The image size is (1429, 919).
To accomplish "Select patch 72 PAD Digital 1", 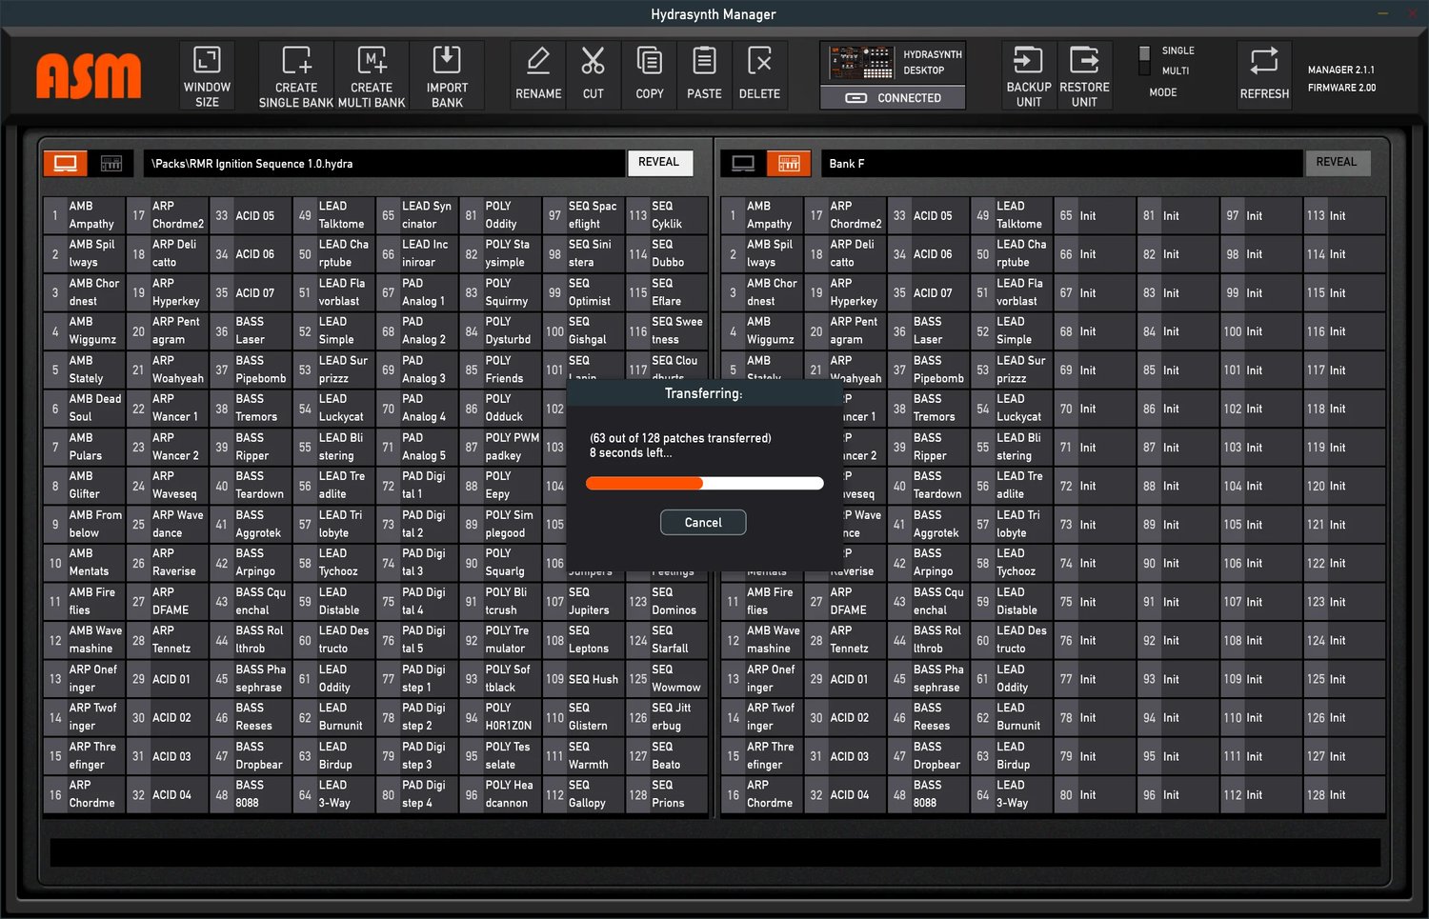I will (417, 486).
